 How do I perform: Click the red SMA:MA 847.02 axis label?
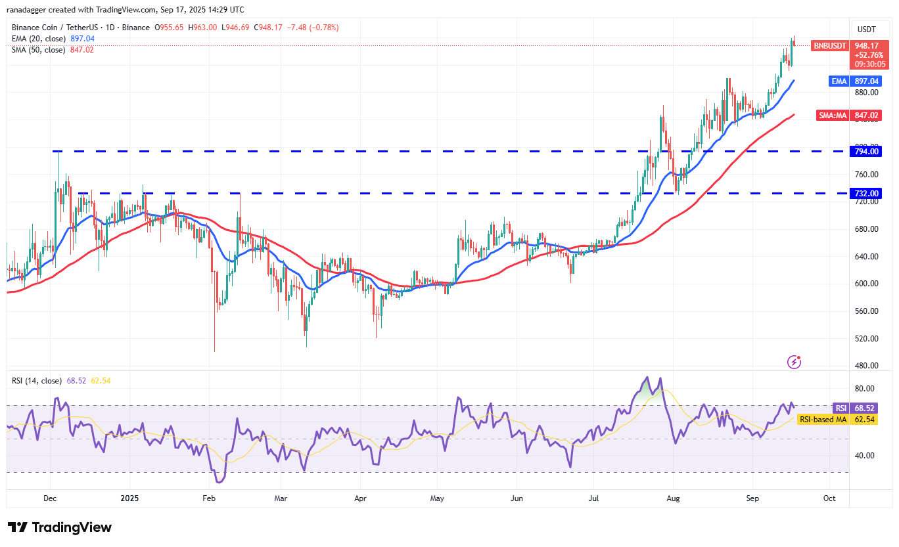tap(850, 115)
